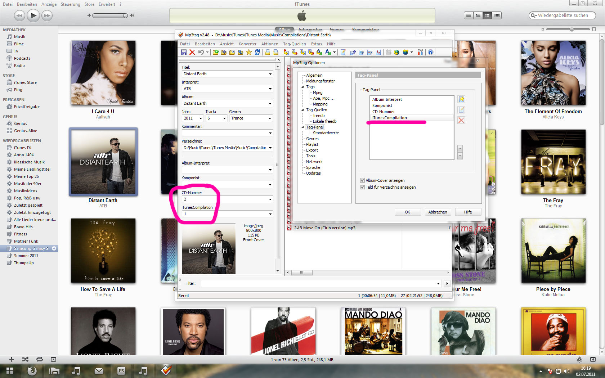
Task: Click iTunes Previous track button
Action: pyautogui.click(x=19, y=15)
